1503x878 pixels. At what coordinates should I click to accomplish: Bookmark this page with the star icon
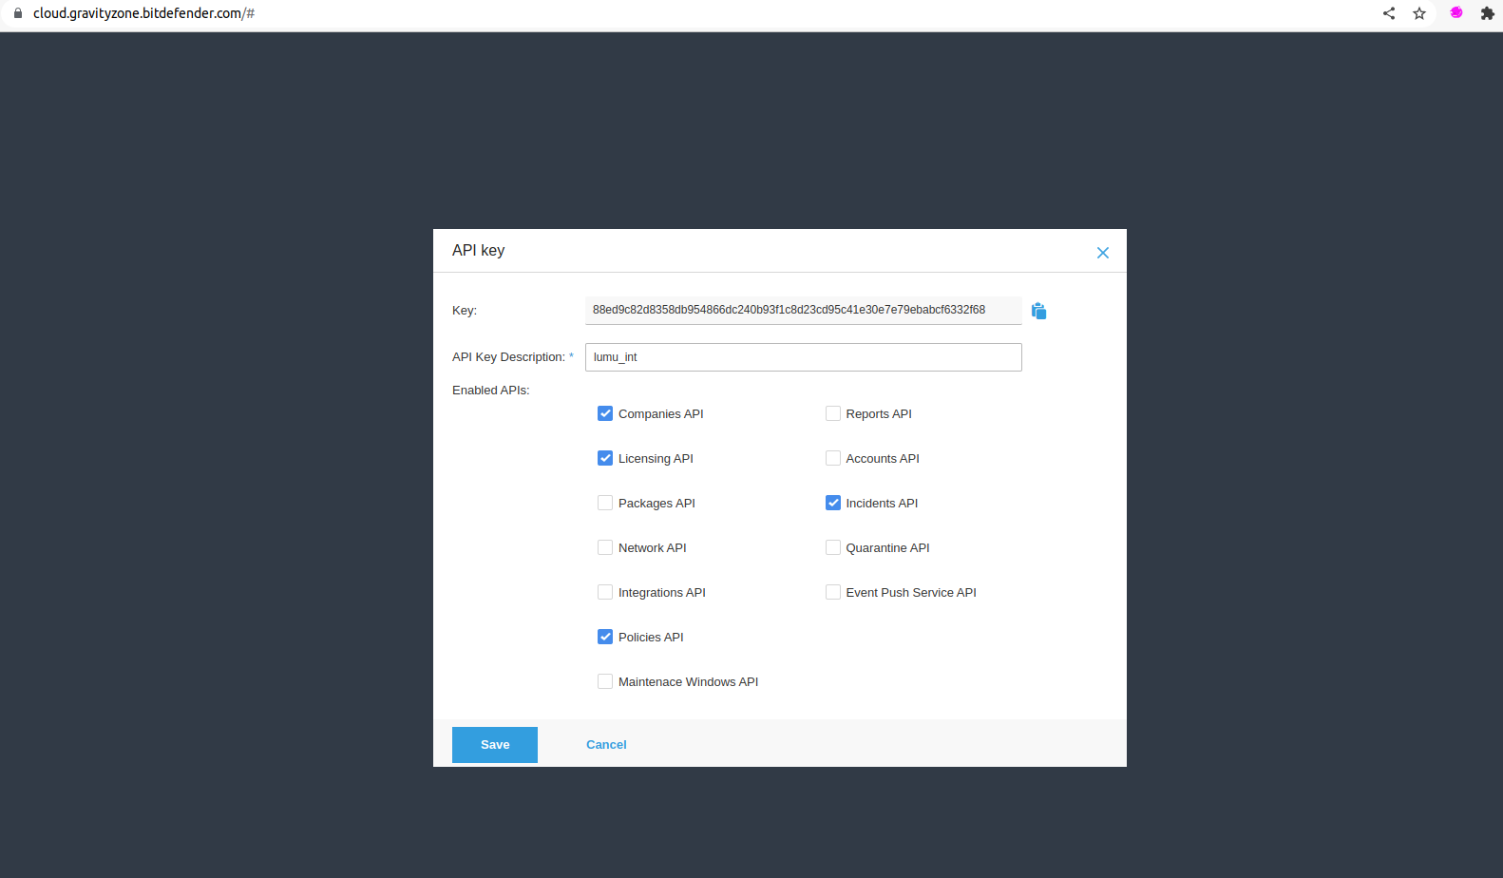pyautogui.click(x=1418, y=13)
